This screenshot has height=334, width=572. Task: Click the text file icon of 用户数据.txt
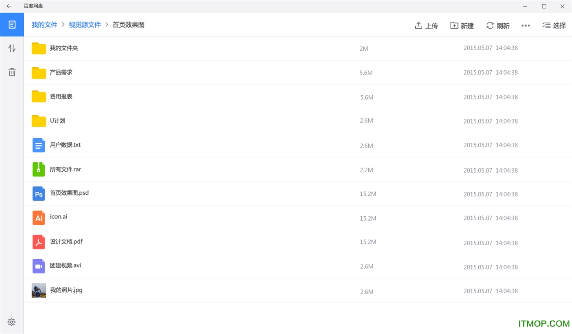[38, 145]
